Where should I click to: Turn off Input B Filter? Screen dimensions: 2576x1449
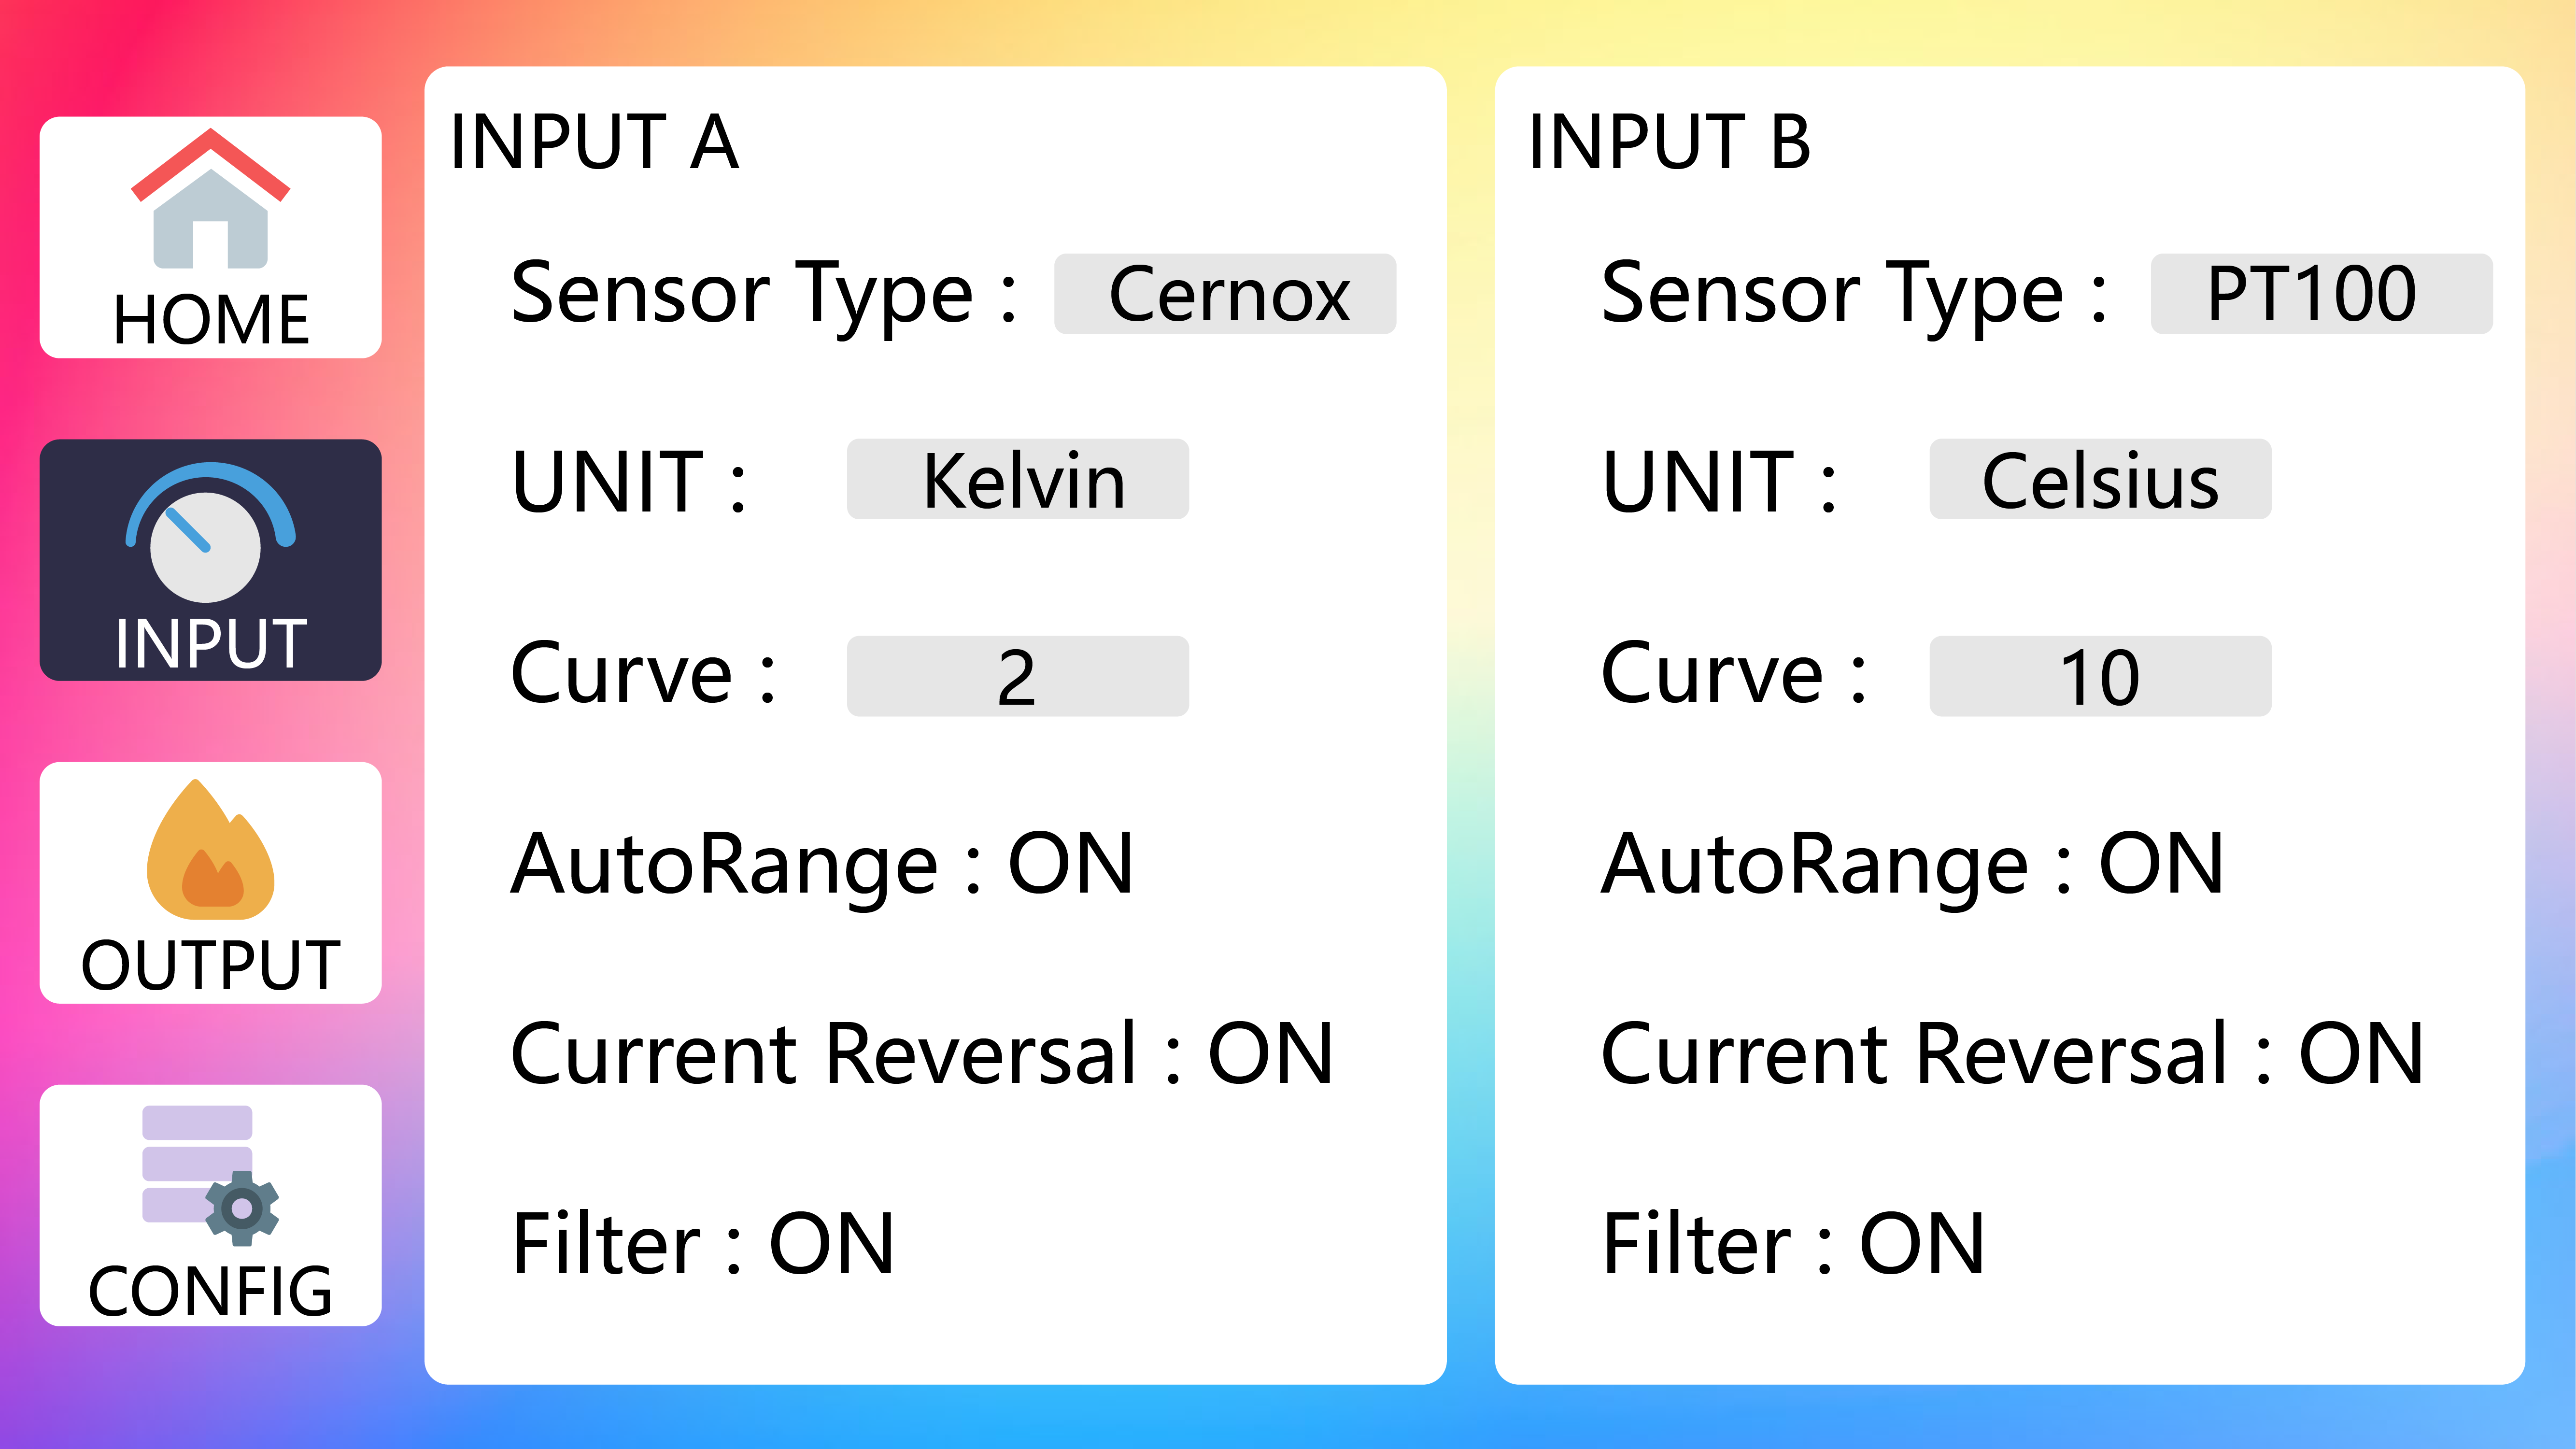click(x=1921, y=1244)
